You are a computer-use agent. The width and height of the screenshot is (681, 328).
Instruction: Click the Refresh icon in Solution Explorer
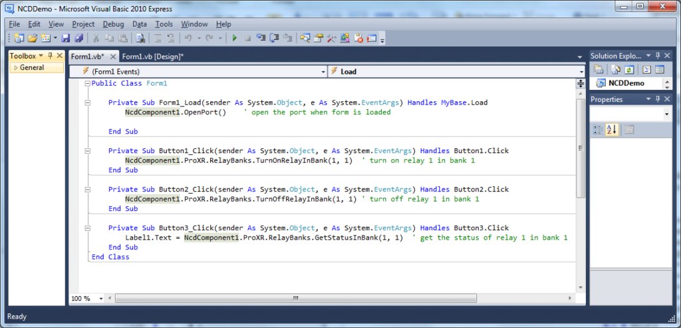pyautogui.click(x=629, y=69)
